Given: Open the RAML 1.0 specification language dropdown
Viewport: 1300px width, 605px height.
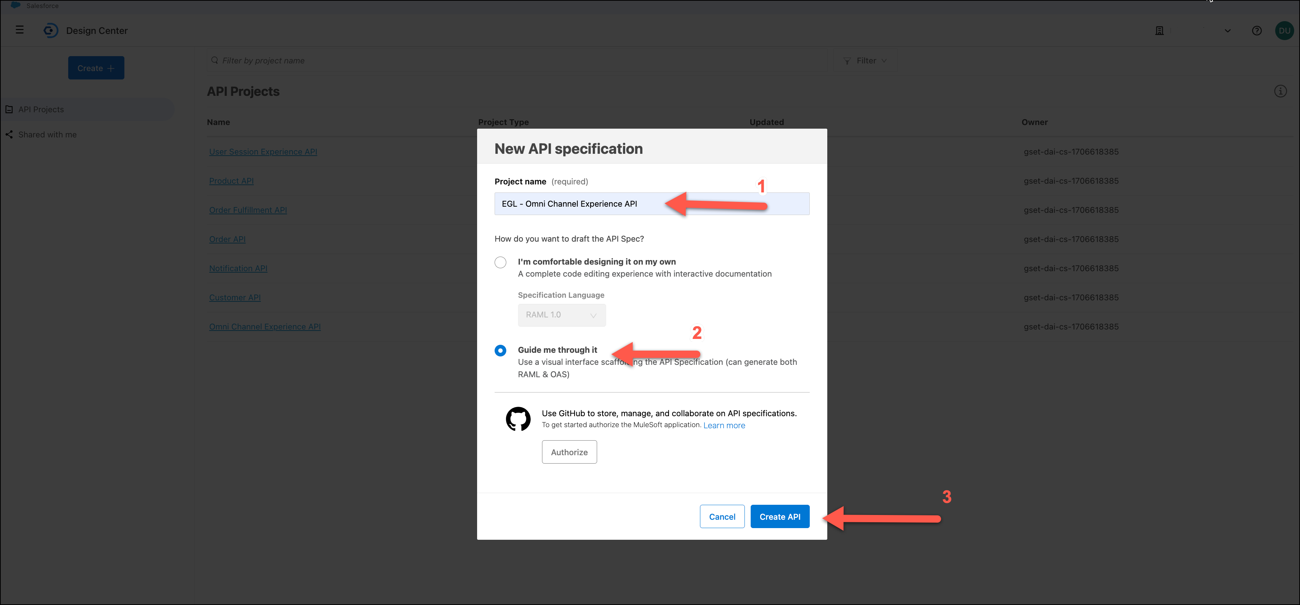Looking at the screenshot, I should pyautogui.click(x=561, y=315).
